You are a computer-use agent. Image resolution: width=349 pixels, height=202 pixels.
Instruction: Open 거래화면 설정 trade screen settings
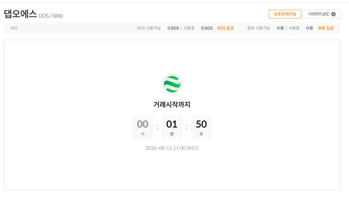click(321, 14)
